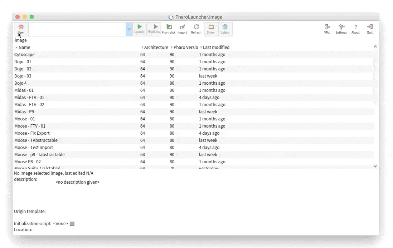Select the Midas - P9 image
This screenshot has height=248, width=393.
point(194,111)
